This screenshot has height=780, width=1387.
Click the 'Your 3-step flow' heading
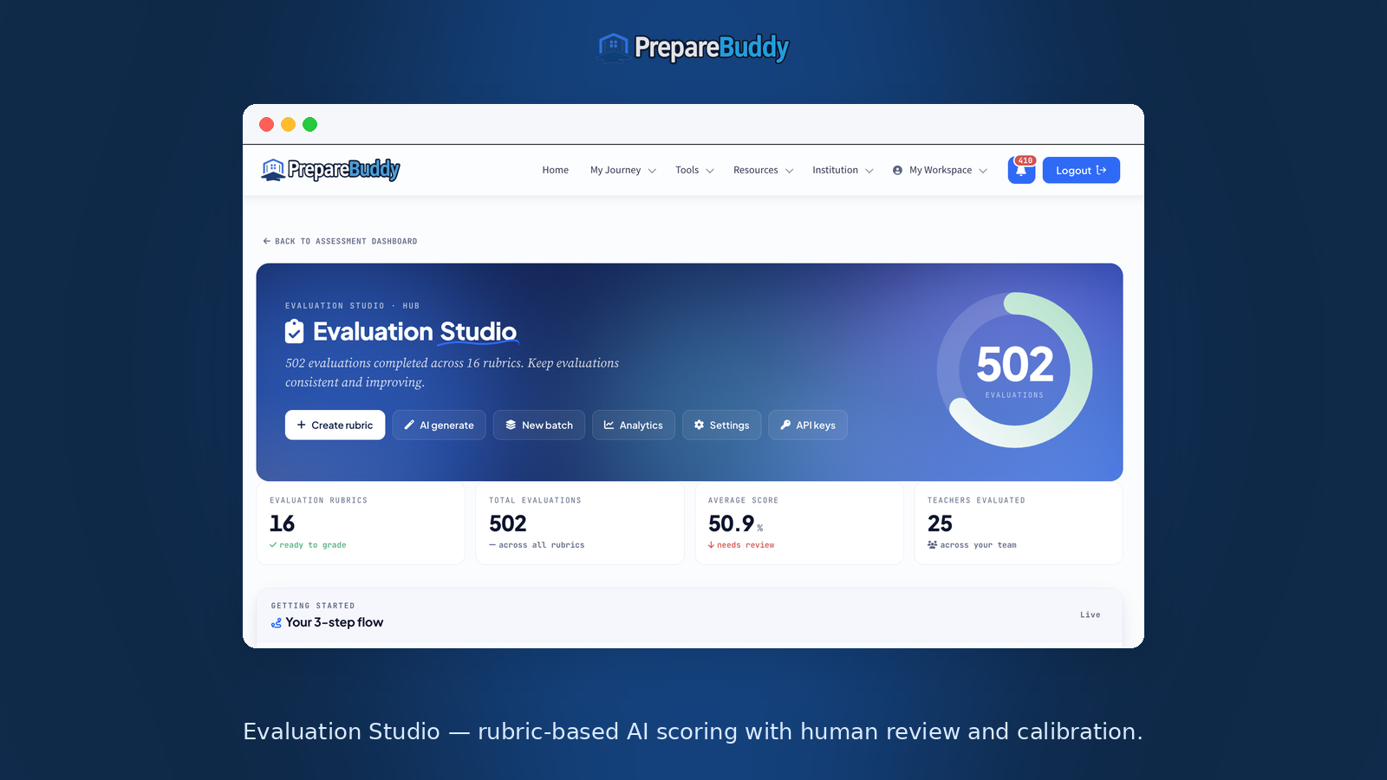335,622
